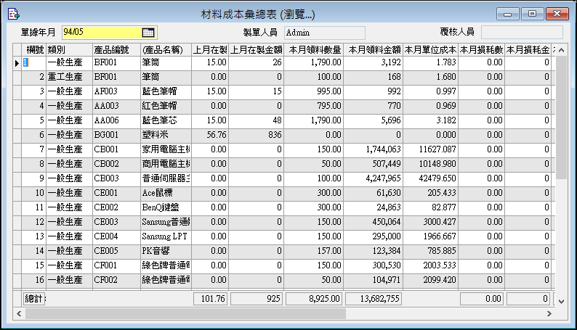Image resolution: width=577 pixels, height=330 pixels.
Task: Open the calendar picker in the date field
Action: [148, 33]
